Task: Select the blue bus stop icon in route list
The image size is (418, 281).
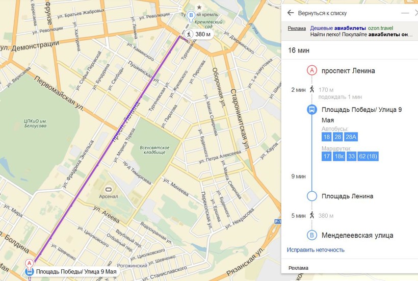Action: click(x=311, y=110)
